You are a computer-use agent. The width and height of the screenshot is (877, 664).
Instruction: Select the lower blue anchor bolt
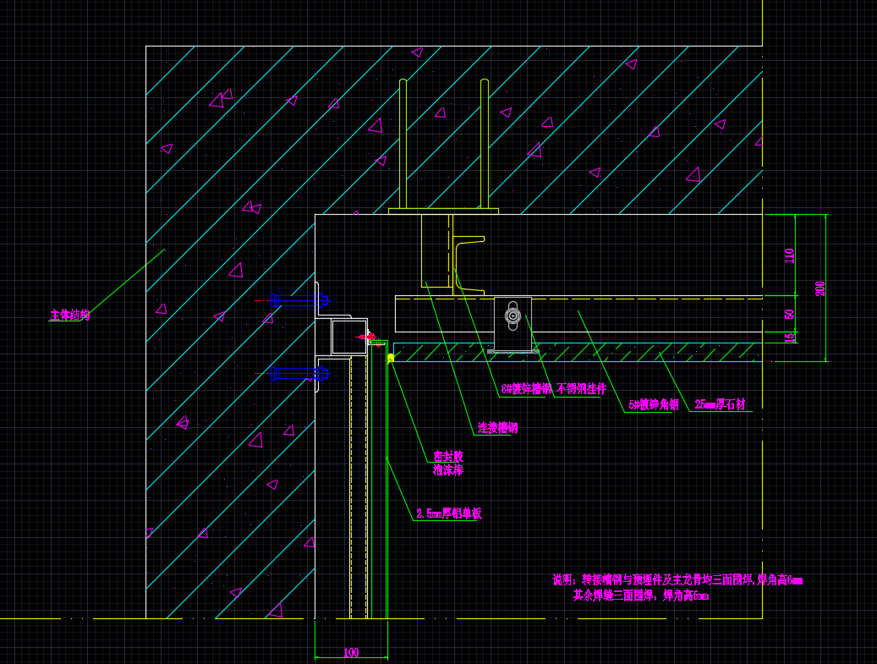pos(274,373)
